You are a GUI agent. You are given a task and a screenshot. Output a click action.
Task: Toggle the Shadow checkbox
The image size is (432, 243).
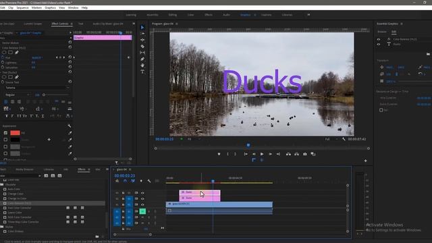[5, 153]
